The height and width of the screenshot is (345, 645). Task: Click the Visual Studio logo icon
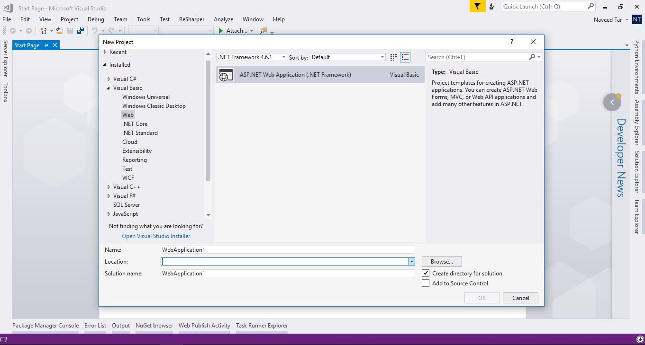pyautogui.click(x=8, y=8)
